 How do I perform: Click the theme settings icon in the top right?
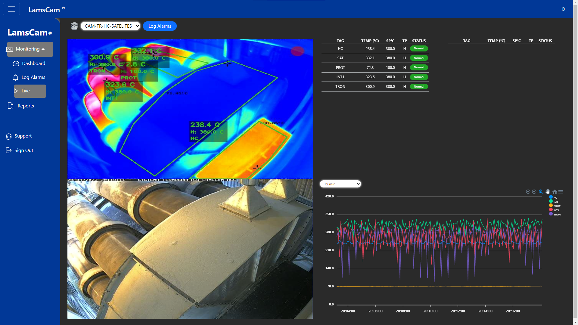[564, 9]
